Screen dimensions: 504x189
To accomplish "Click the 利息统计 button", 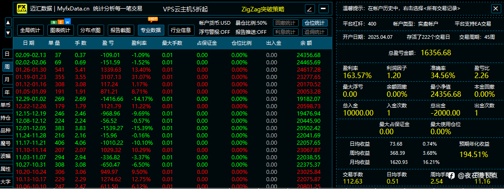I will point(286,32).
